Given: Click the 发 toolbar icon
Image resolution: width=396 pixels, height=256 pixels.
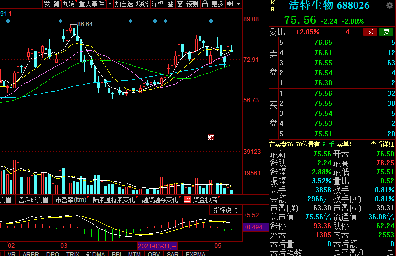Looking at the screenshot, I should [x=47, y=4].
